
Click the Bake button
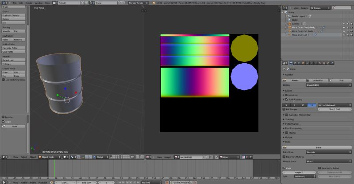[317, 147]
